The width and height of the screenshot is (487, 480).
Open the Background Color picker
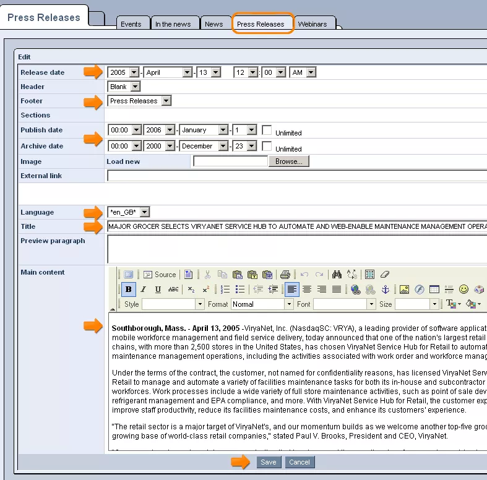473,304
